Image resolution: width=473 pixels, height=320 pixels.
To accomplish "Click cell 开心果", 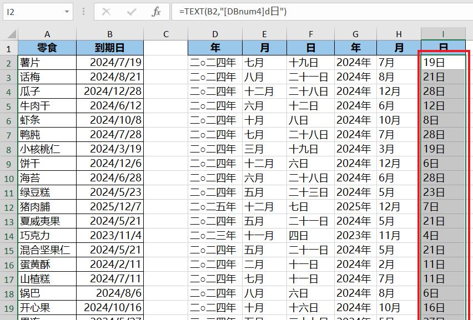I will (x=47, y=308).
